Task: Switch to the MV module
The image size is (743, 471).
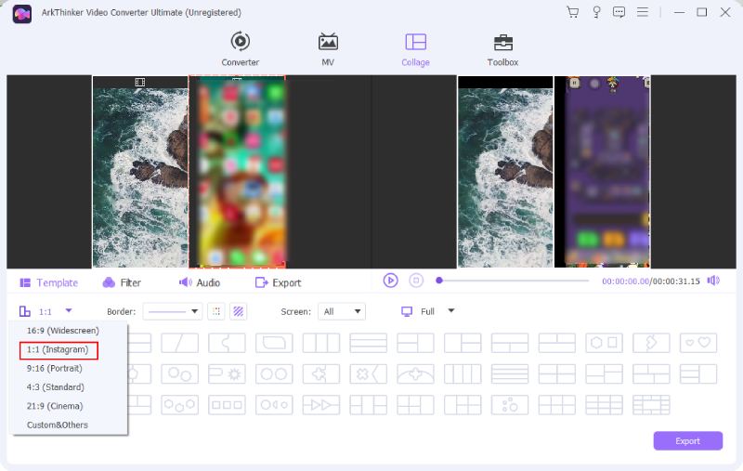Action: pos(328,49)
